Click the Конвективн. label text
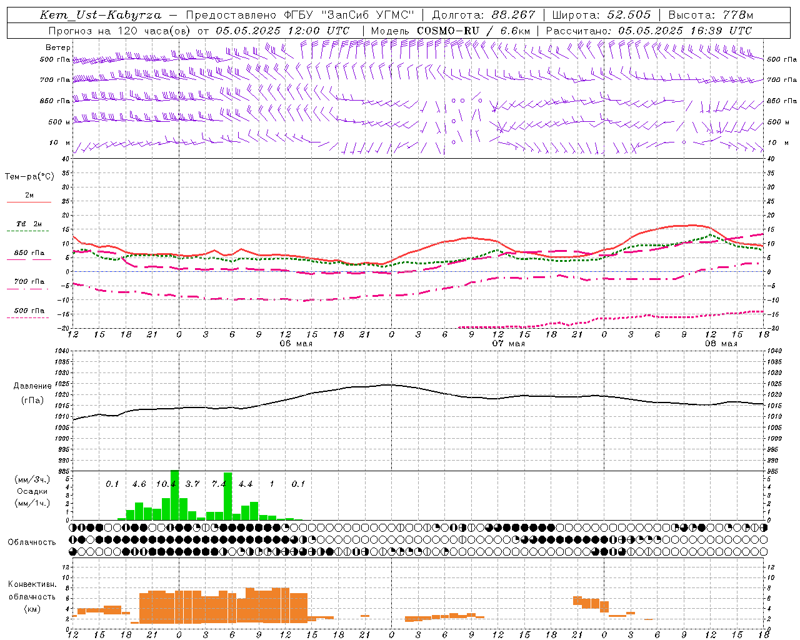 tap(32, 584)
